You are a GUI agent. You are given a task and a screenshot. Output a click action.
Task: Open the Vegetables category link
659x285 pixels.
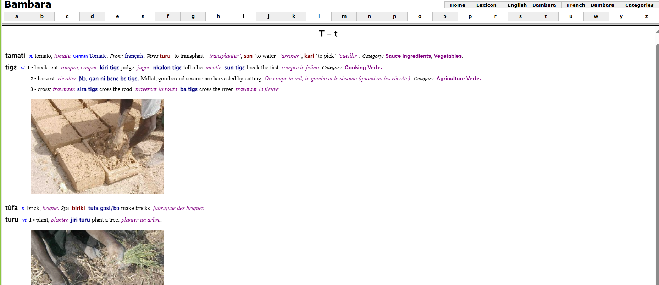[448, 56]
